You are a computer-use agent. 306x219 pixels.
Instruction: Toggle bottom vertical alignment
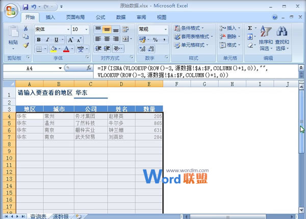click(116, 29)
